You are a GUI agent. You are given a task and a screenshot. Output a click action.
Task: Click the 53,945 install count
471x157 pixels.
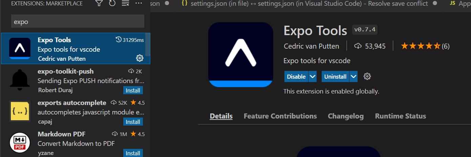[375, 46]
